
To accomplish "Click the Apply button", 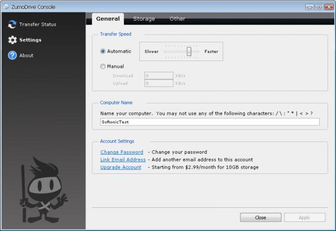I will coord(305,217).
